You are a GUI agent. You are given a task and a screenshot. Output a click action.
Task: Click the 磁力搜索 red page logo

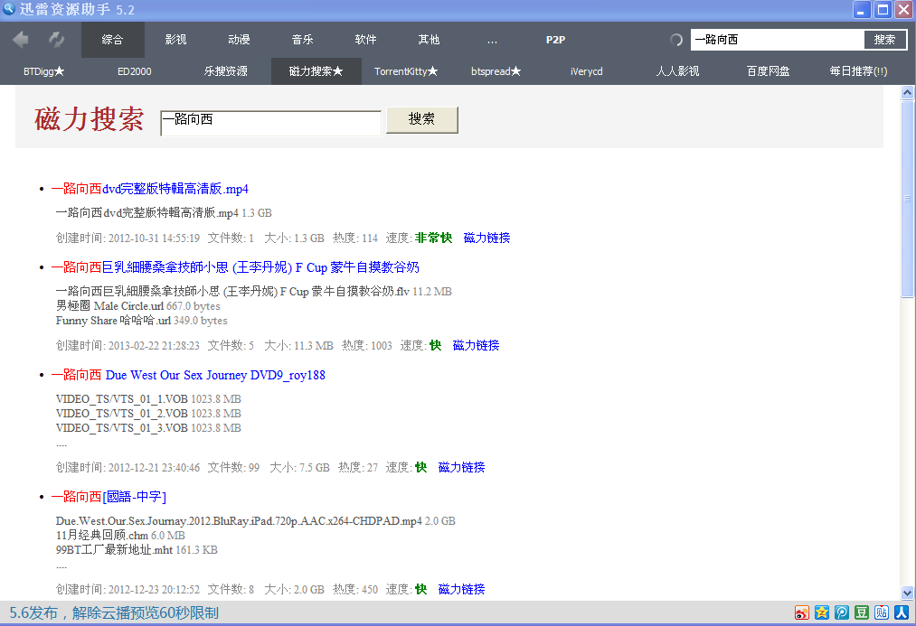pyautogui.click(x=89, y=119)
